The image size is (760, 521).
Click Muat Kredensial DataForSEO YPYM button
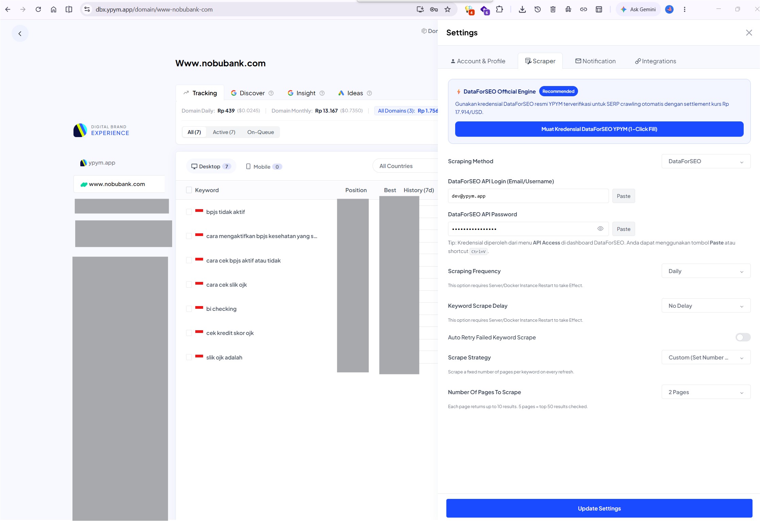pyautogui.click(x=599, y=129)
